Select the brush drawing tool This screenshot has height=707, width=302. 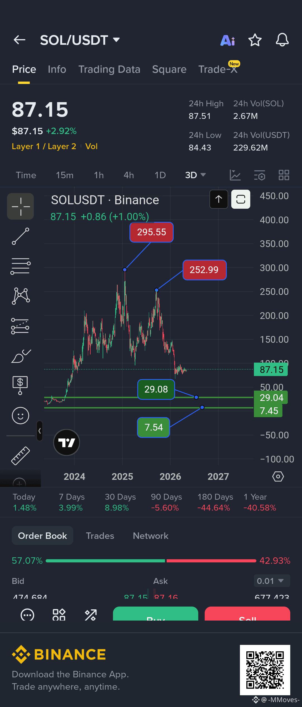tap(21, 356)
